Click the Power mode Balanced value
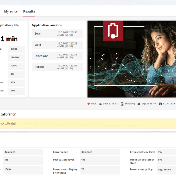The image size is (176, 176). [x=100, y=152]
